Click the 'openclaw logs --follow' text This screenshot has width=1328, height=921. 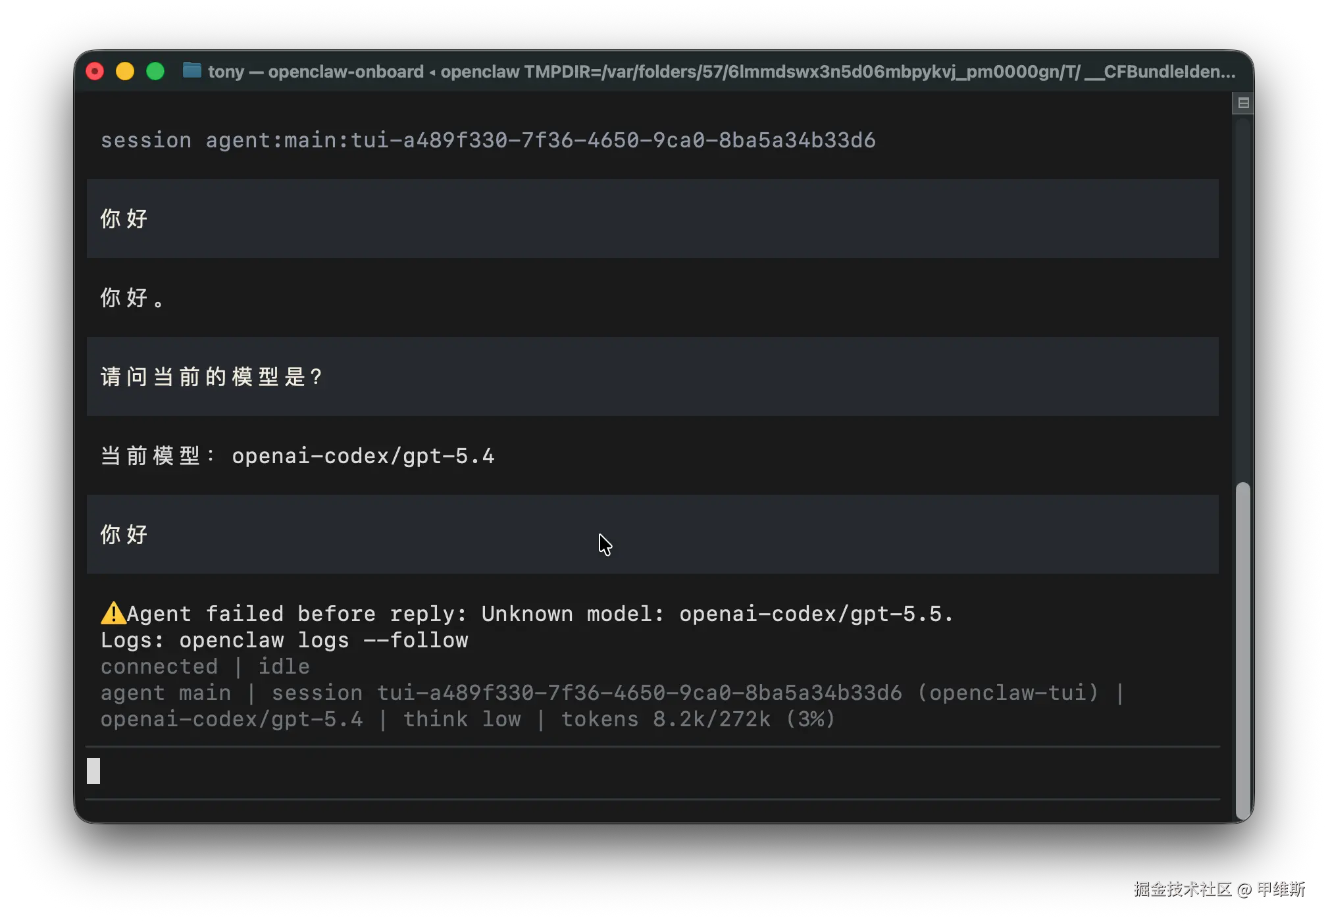click(323, 640)
